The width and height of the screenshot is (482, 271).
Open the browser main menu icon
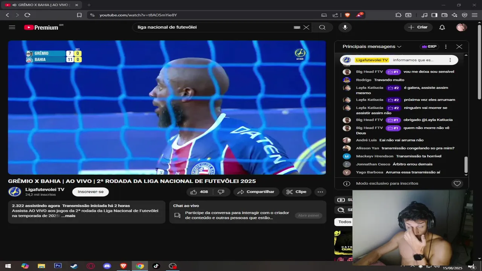coord(474,15)
